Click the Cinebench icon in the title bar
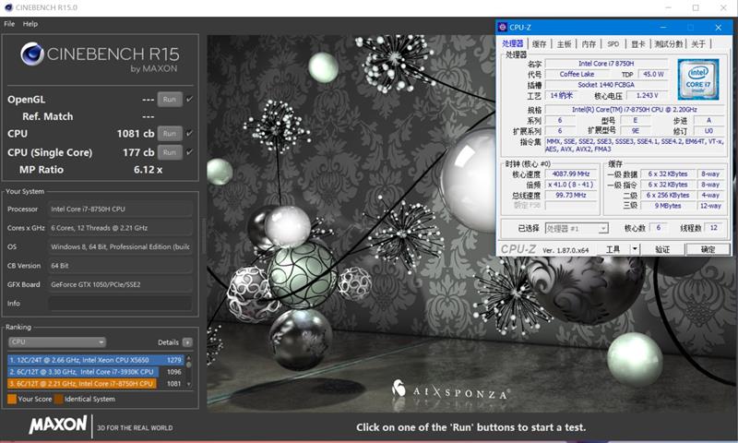Screen dimensions: 738x443 pos(8,7)
